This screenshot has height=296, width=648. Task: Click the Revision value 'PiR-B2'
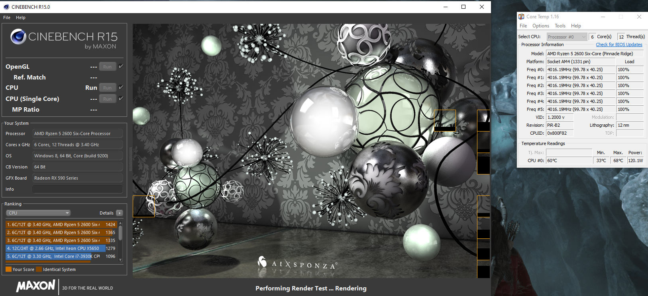(x=560, y=125)
